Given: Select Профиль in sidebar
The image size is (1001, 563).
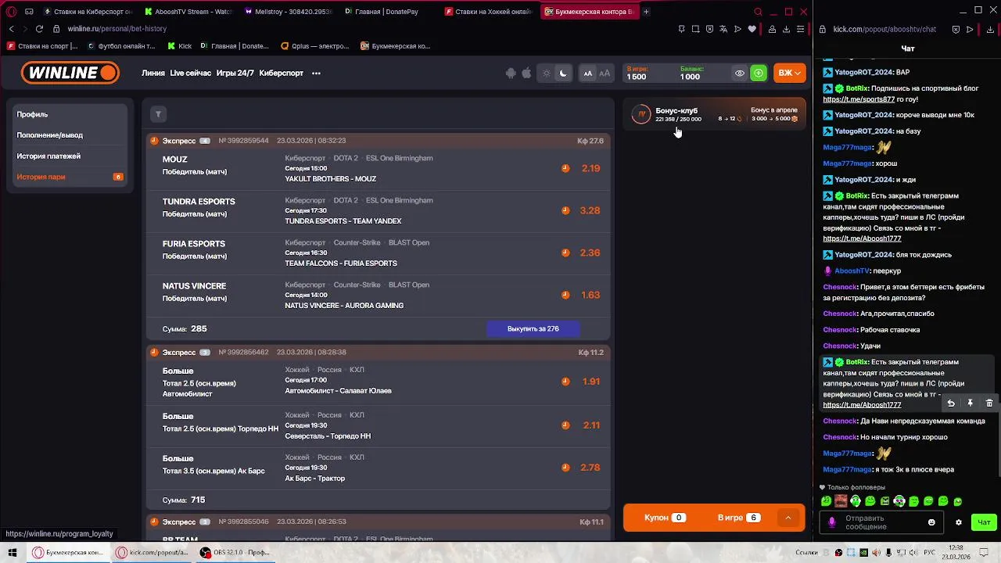Looking at the screenshot, I should 32,114.
